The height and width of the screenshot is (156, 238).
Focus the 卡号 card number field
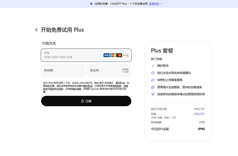click(x=86, y=55)
